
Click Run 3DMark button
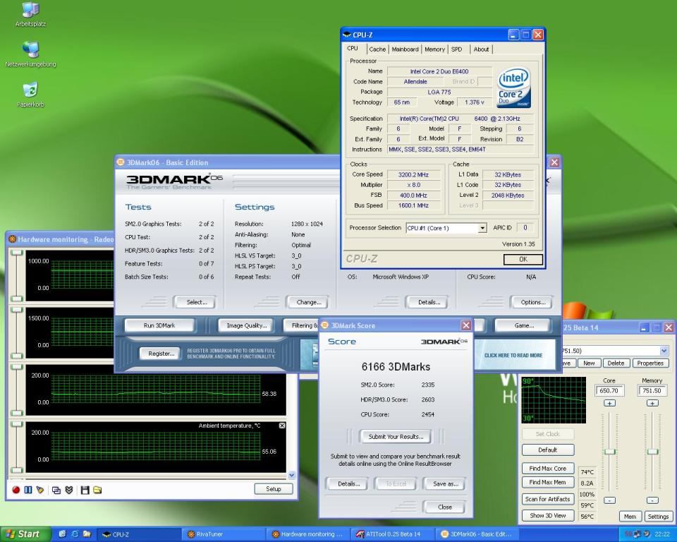coord(159,325)
